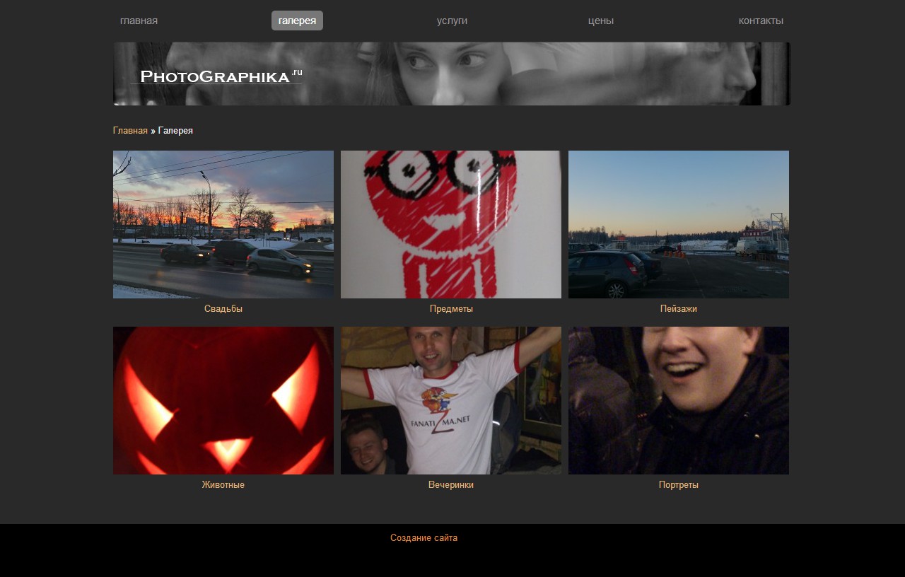Open the Предметы category link
The image size is (905, 577).
pos(451,309)
